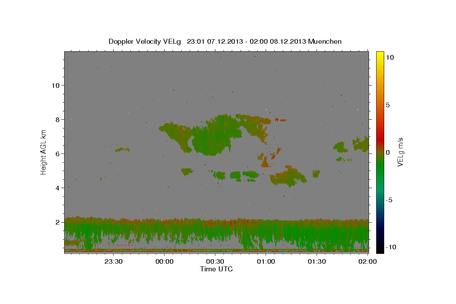The height and width of the screenshot is (304, 456).
Task: Click the 'Time UTC' axis label
Action: point(216,269)
